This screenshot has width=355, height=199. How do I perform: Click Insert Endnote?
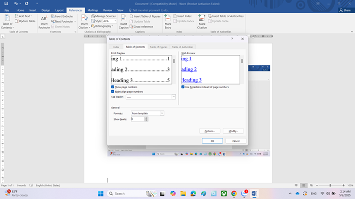tap(62, 16)
